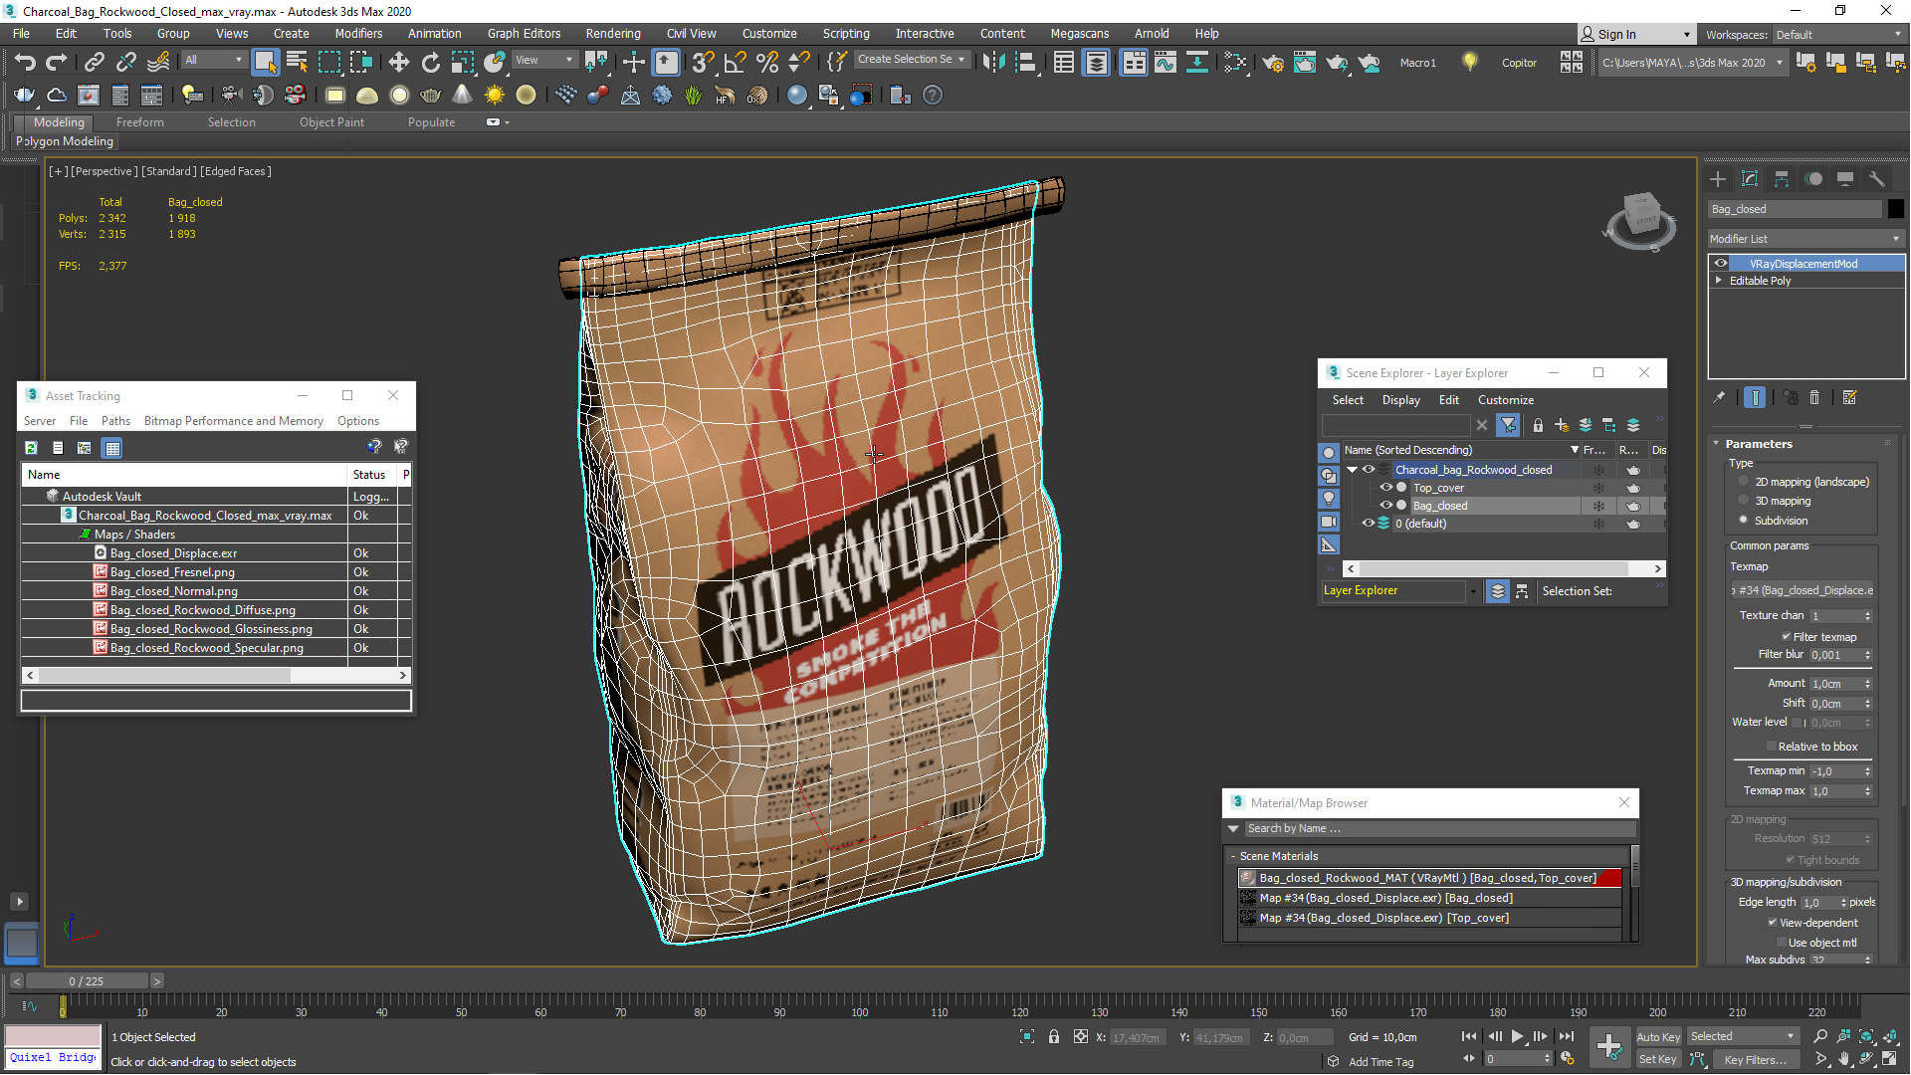Toggle View-dependent checkbox
Image resolution: width=1911 pixels, height=1075 pixels.
pyautogui.click(x=1772, y=923)
